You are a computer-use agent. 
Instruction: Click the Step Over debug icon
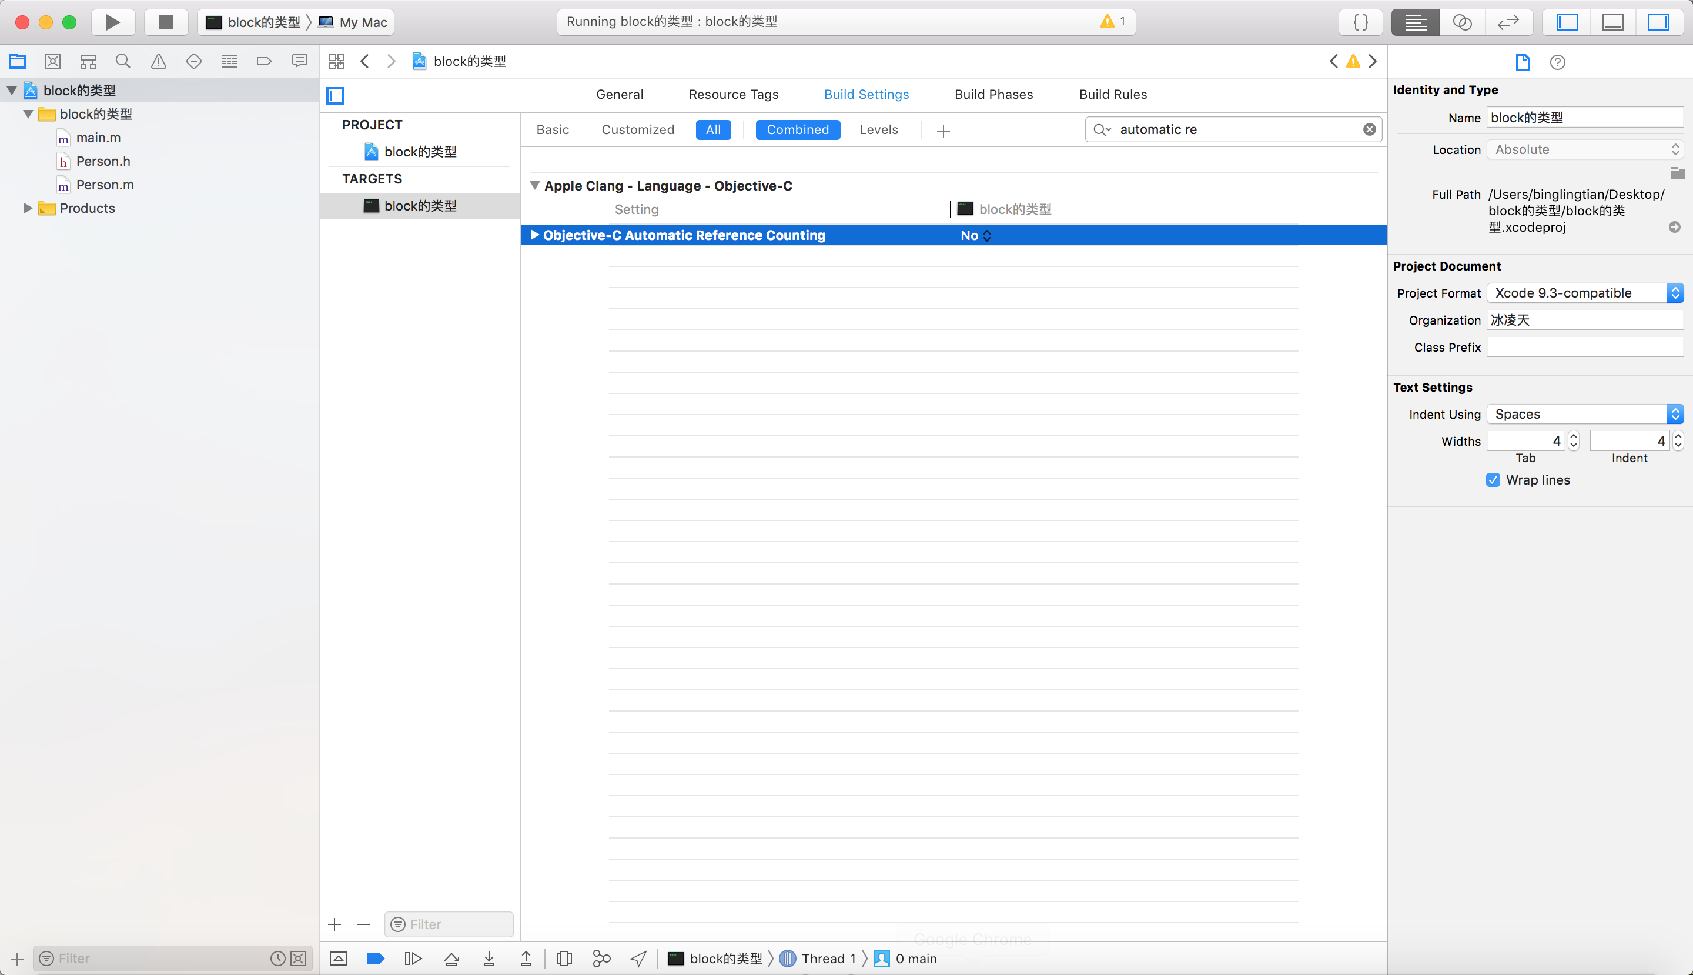click(x=452, y=959)
